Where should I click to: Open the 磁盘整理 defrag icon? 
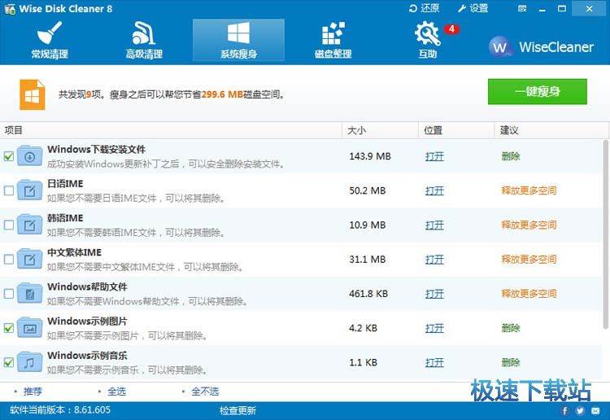click(333, 40)
